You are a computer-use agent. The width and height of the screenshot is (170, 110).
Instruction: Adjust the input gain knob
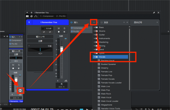[43, 28]
